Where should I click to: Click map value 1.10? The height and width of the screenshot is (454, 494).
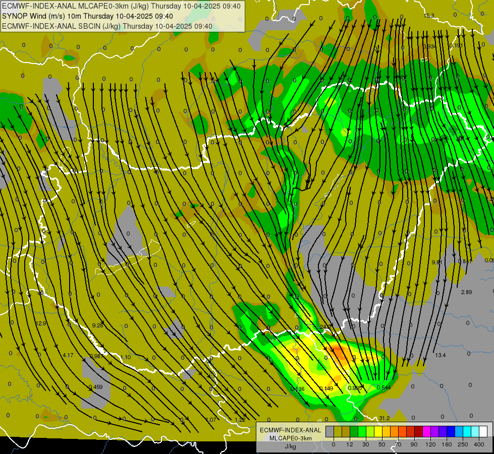coord(126,357)
